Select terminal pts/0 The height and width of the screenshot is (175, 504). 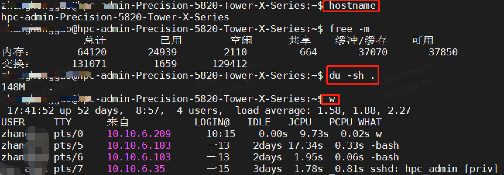pyautogui.click(x=68, y=134)
